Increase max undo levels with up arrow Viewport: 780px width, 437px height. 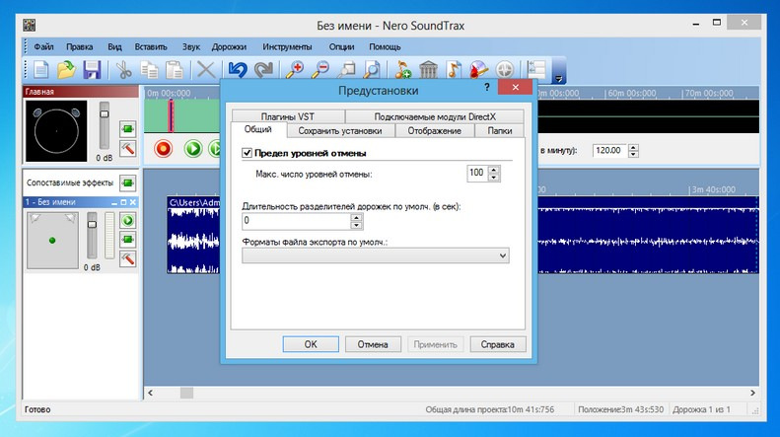click(493, 170)
